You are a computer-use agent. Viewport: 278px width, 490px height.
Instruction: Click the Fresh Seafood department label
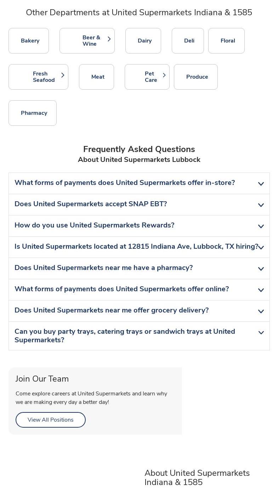click(44, 77)
